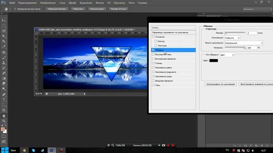The image size is (273, 153).
Task: Open Steam from the taskbar
Action: [43, 150]
